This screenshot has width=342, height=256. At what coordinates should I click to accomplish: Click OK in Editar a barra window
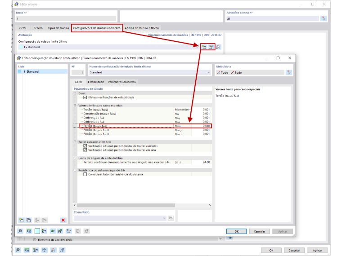tap(271, 250)
